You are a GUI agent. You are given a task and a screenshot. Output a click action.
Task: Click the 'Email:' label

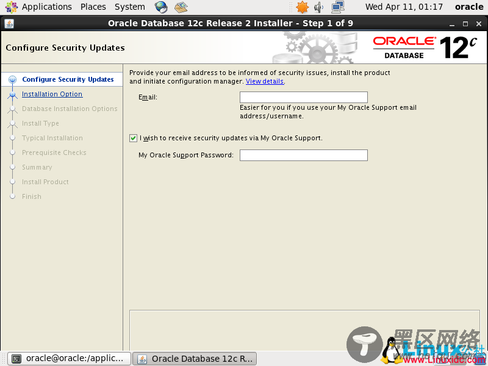tap(148, 97)
